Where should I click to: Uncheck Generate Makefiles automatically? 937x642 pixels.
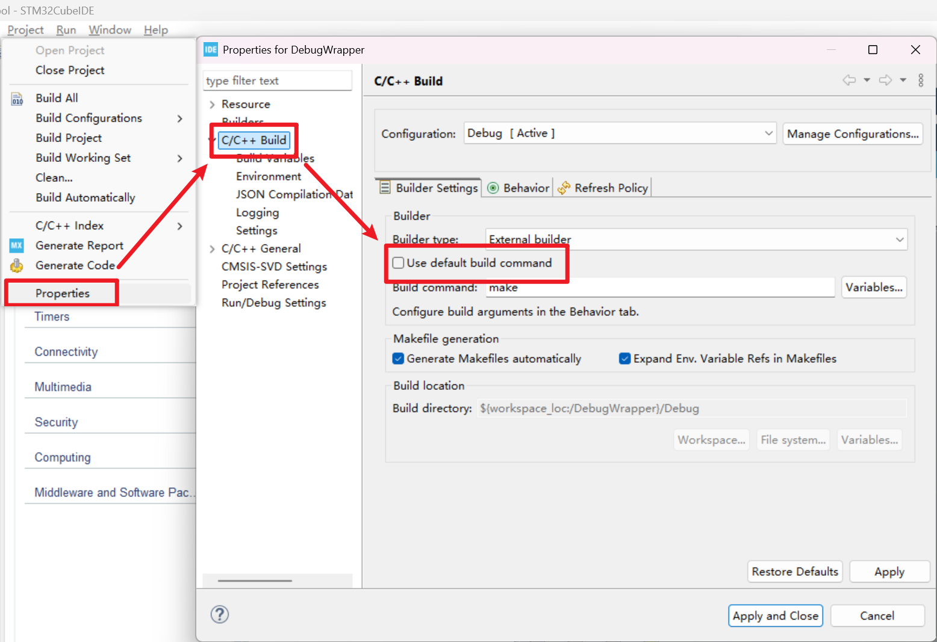[x=398, y=359]
